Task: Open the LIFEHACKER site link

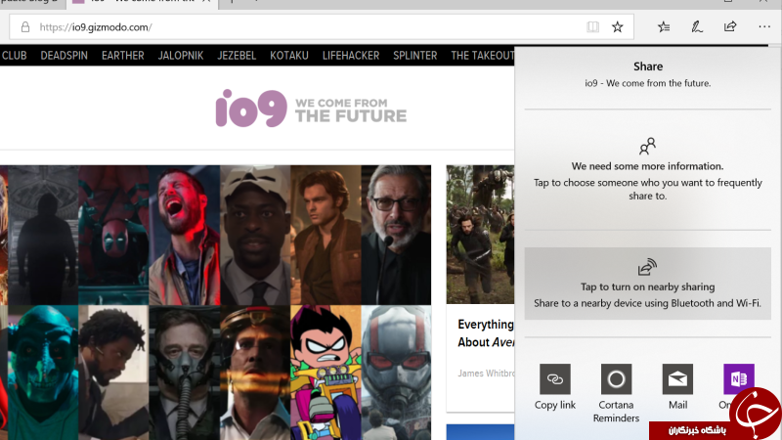Action: (x=351, y=56)
